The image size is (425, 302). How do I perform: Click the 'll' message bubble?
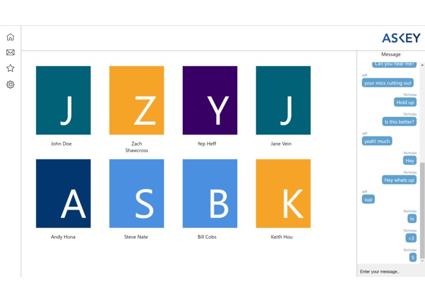(x=413, y=257)
